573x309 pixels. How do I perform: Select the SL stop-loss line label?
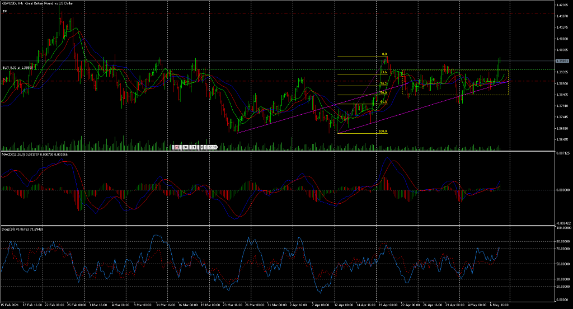click(4, 79)
